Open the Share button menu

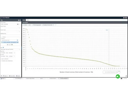5,76
